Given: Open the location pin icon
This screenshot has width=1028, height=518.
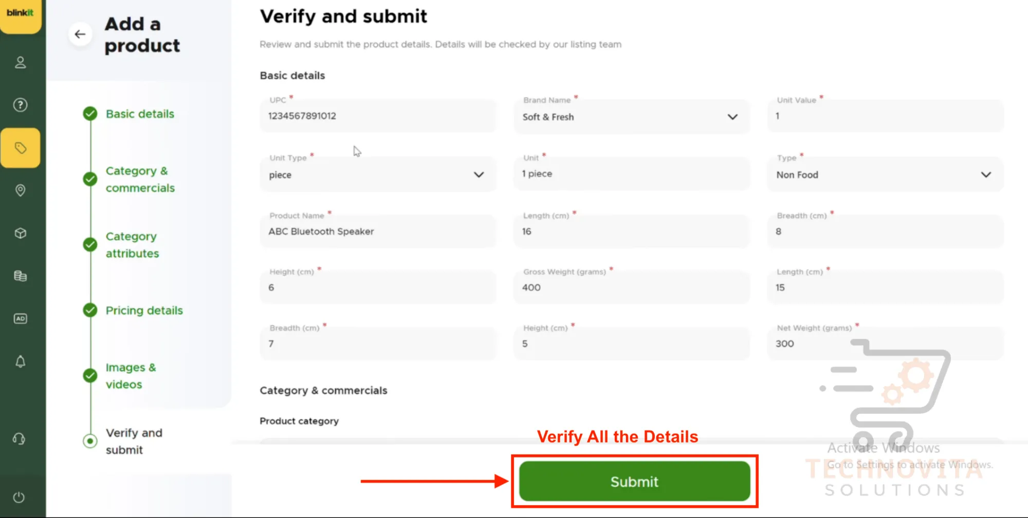Looking at the screenshot, I should point(20,190).
